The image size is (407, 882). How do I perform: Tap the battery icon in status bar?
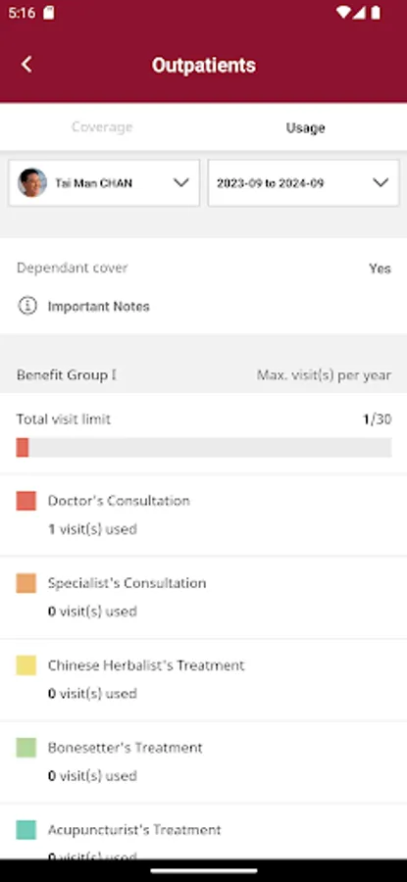tap(376, 13)
